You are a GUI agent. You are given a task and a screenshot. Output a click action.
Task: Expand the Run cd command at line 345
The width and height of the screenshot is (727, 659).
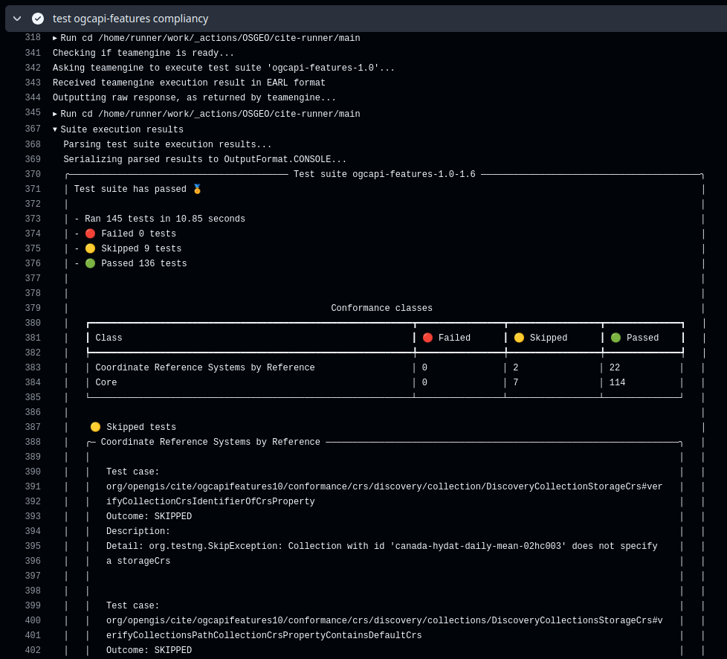55,114
